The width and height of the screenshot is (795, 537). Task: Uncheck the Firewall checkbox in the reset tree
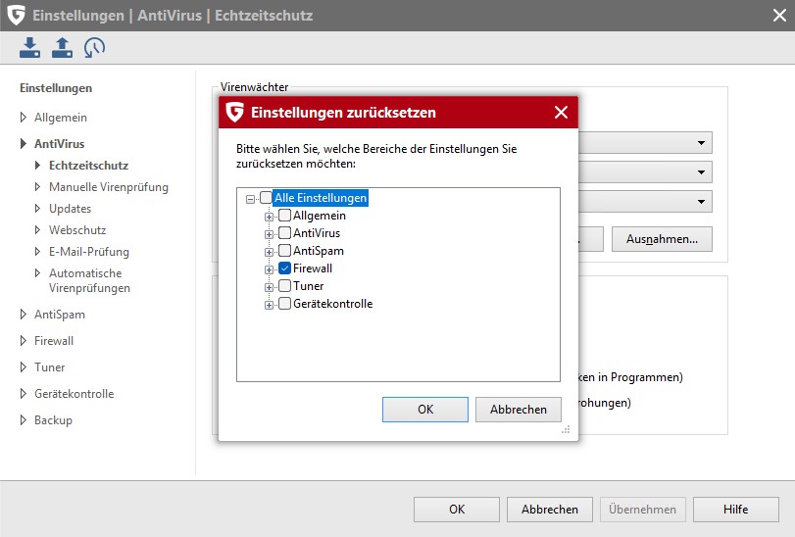coord(285,268)
